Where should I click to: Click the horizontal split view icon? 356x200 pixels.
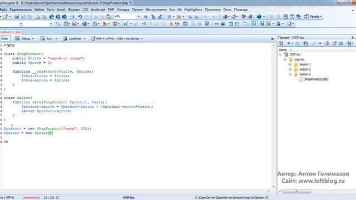point(285,17)
